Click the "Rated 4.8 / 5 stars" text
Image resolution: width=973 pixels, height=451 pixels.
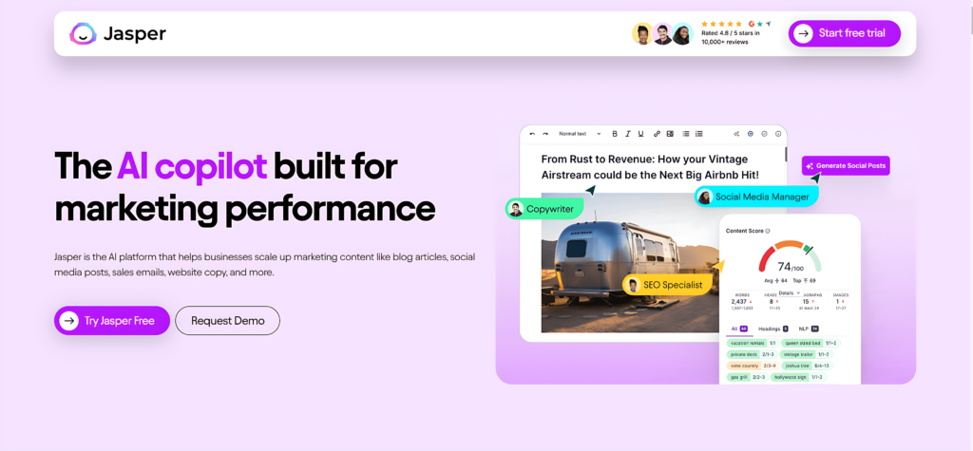point(731,33)
